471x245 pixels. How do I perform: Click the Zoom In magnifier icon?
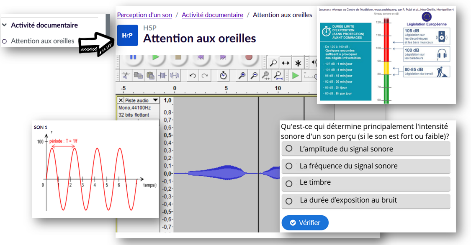pyautogui.click(x=242, y=76)
